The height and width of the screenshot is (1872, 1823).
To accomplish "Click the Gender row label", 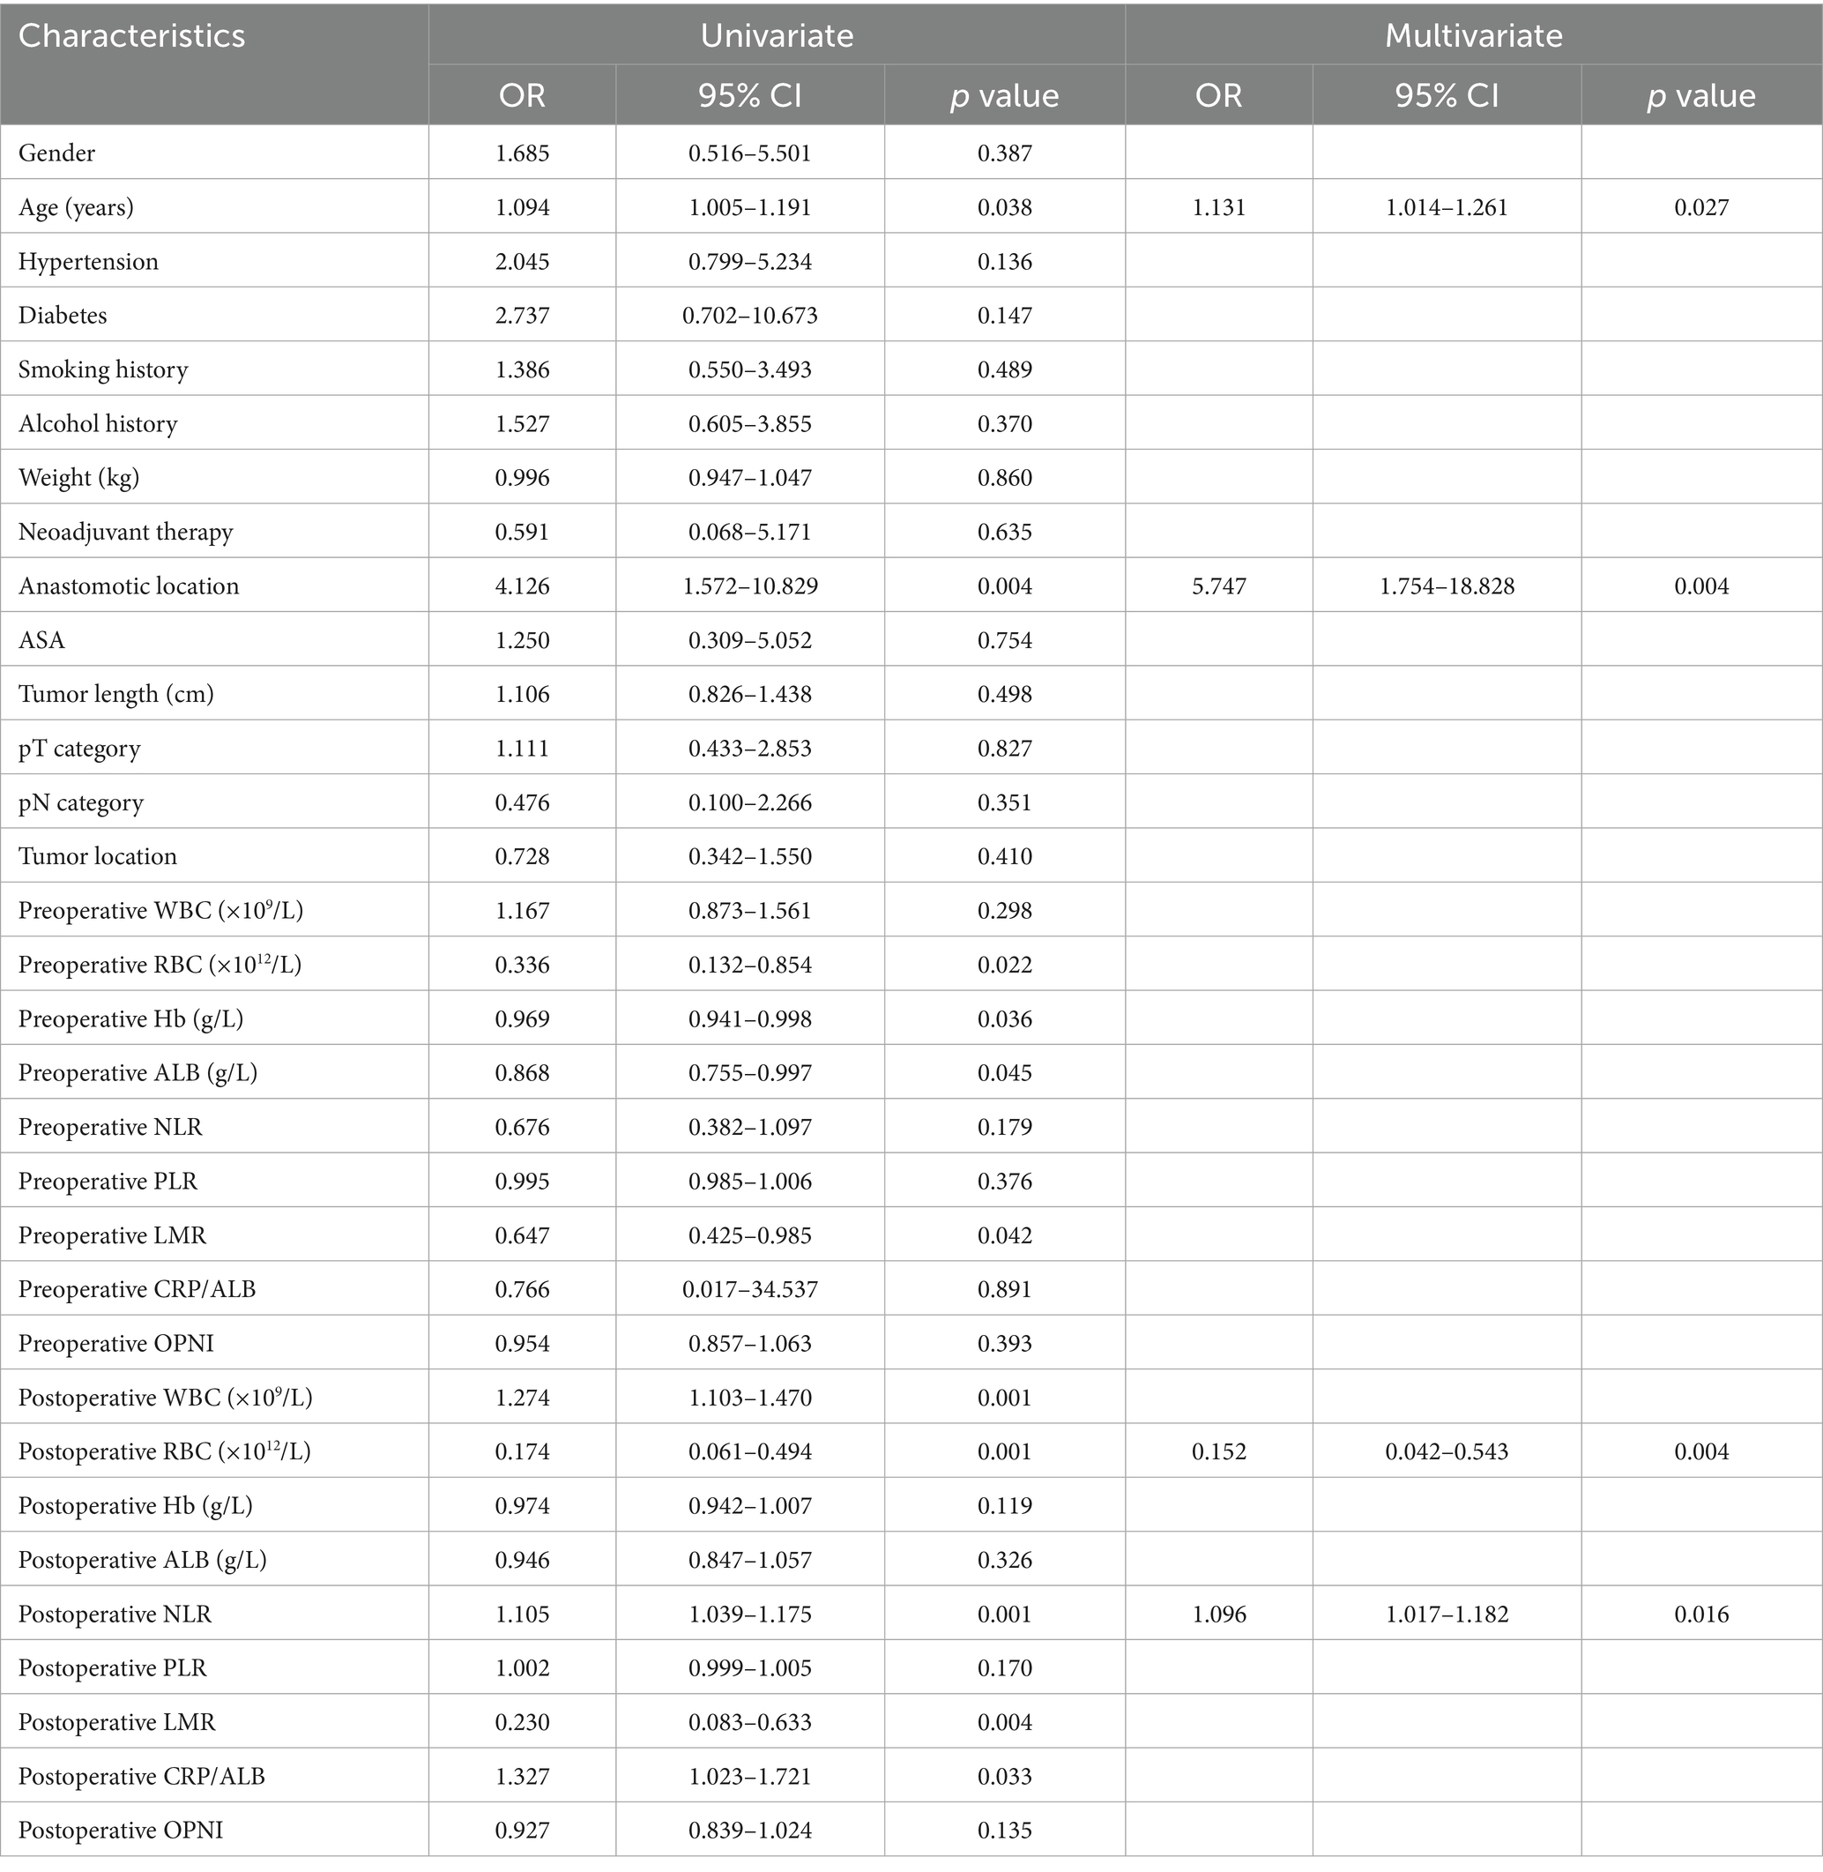I will tap(56, 153).
